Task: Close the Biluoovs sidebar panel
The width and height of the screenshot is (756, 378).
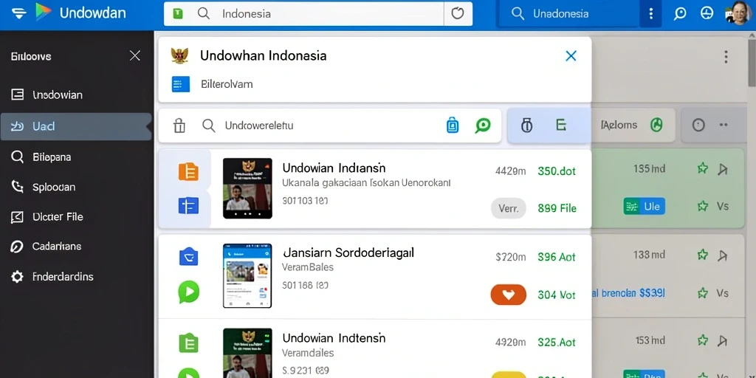Action: point(135,56)
